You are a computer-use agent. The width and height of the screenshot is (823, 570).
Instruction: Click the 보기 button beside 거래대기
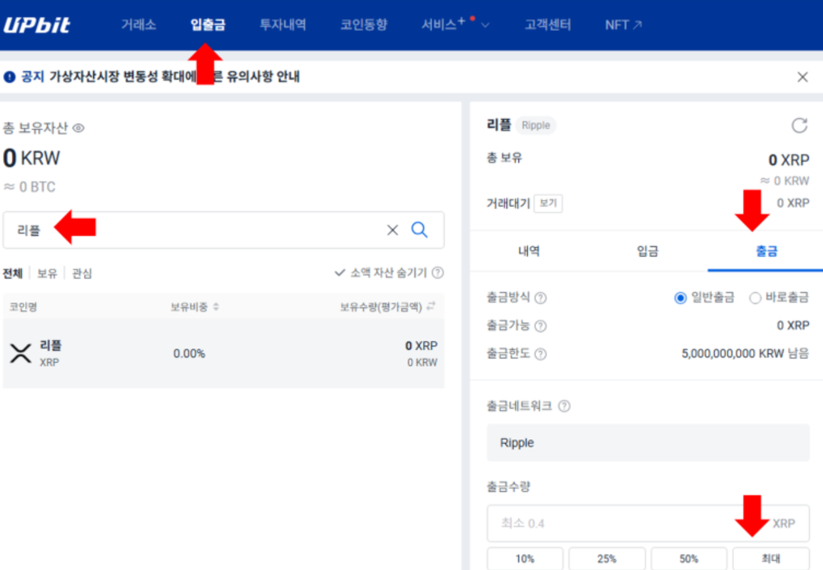548,203
